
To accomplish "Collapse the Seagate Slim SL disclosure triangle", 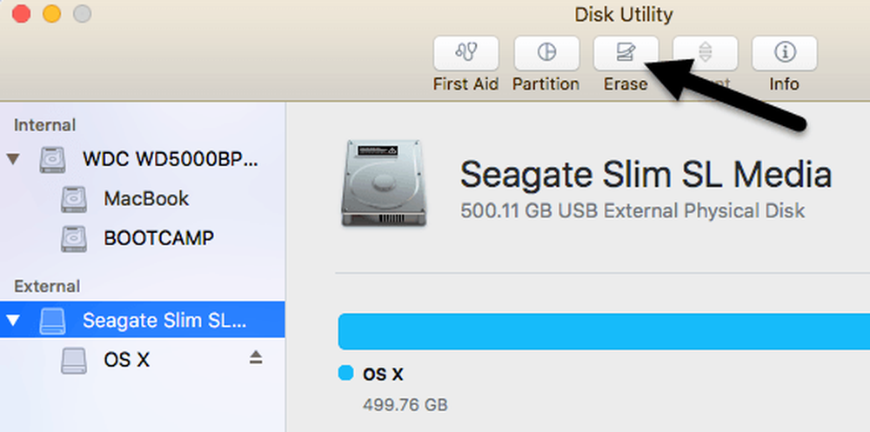I will (x=13, y=320).
